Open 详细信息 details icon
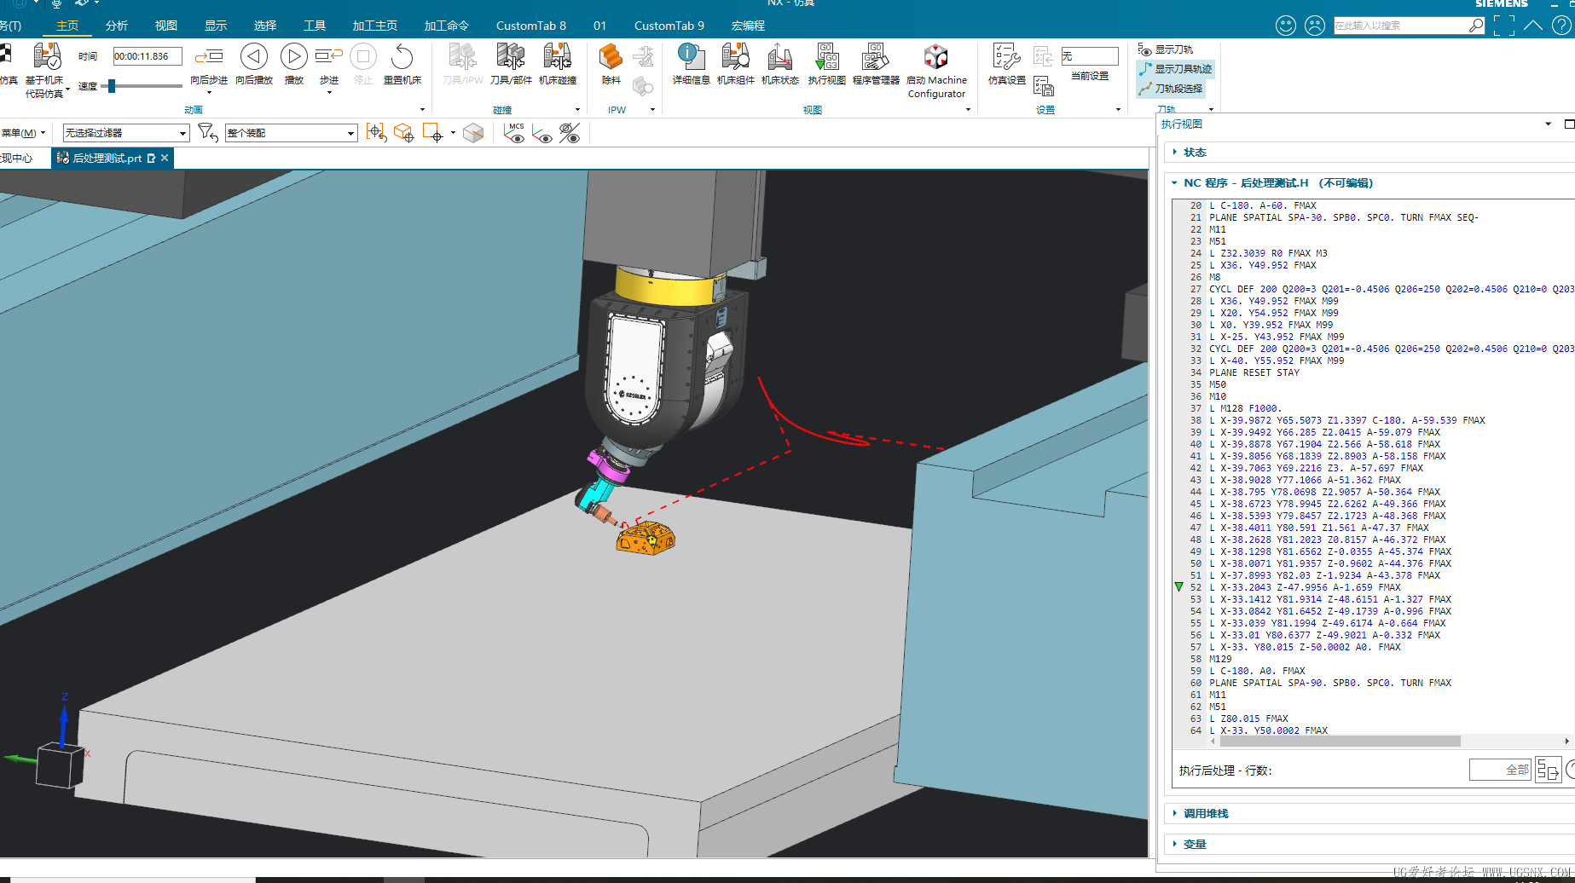Image resolution: width=1575 pixels, height=883 pixels. (x=690, y=58)
